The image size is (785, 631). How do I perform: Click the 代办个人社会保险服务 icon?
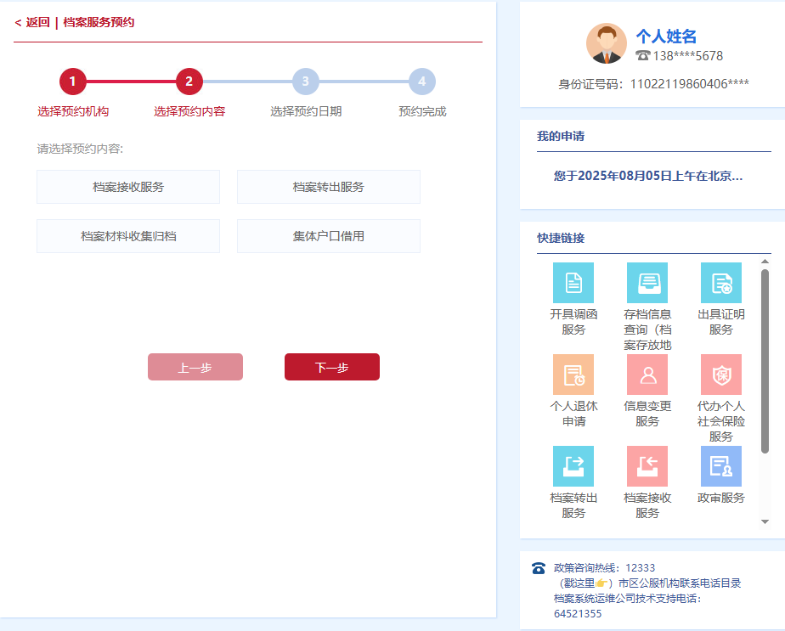[721, 375]
